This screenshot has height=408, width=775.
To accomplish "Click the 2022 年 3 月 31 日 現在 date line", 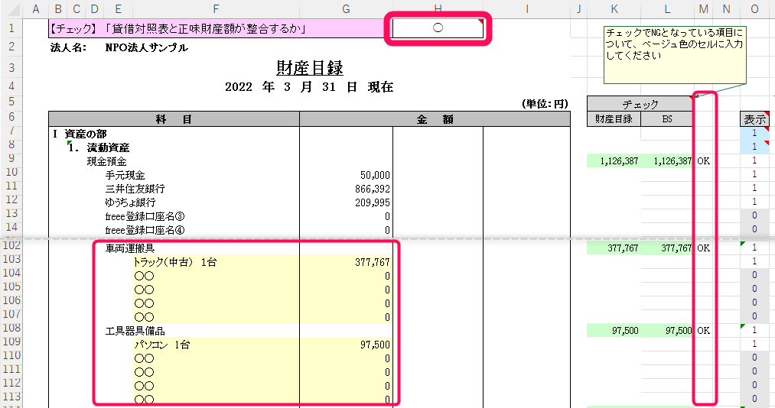I will [x=309, y=87].
